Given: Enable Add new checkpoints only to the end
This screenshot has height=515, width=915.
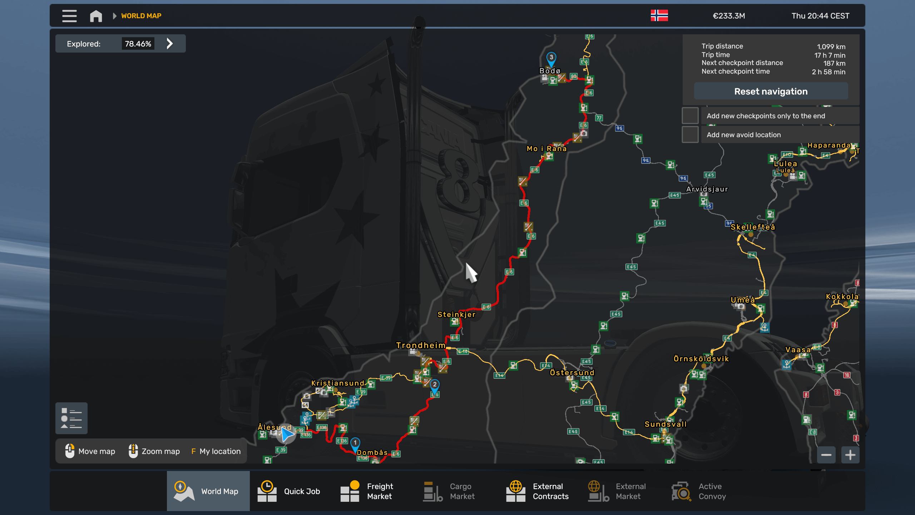Looking at the screenshot, I should (x=690, y=116).
